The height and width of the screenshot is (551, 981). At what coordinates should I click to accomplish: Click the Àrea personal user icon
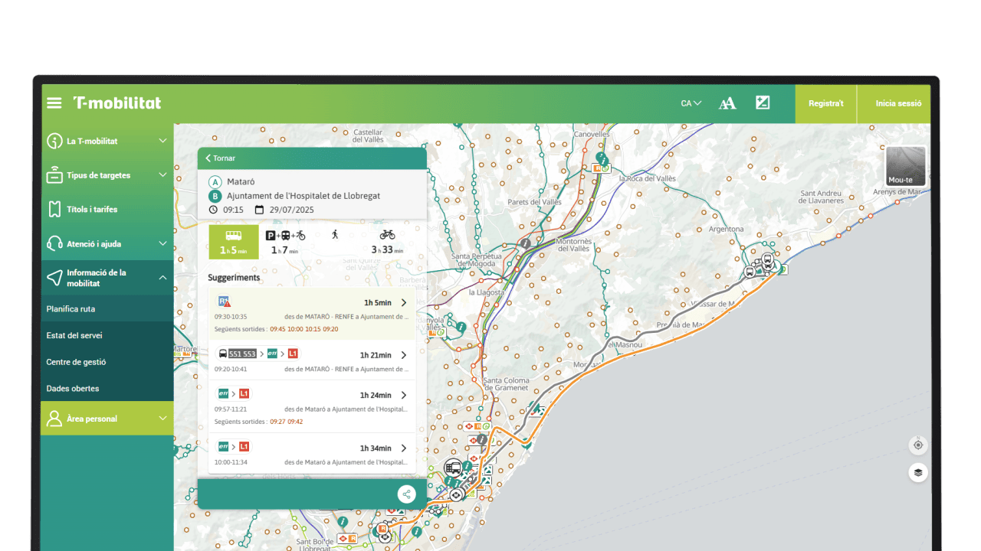54,419
